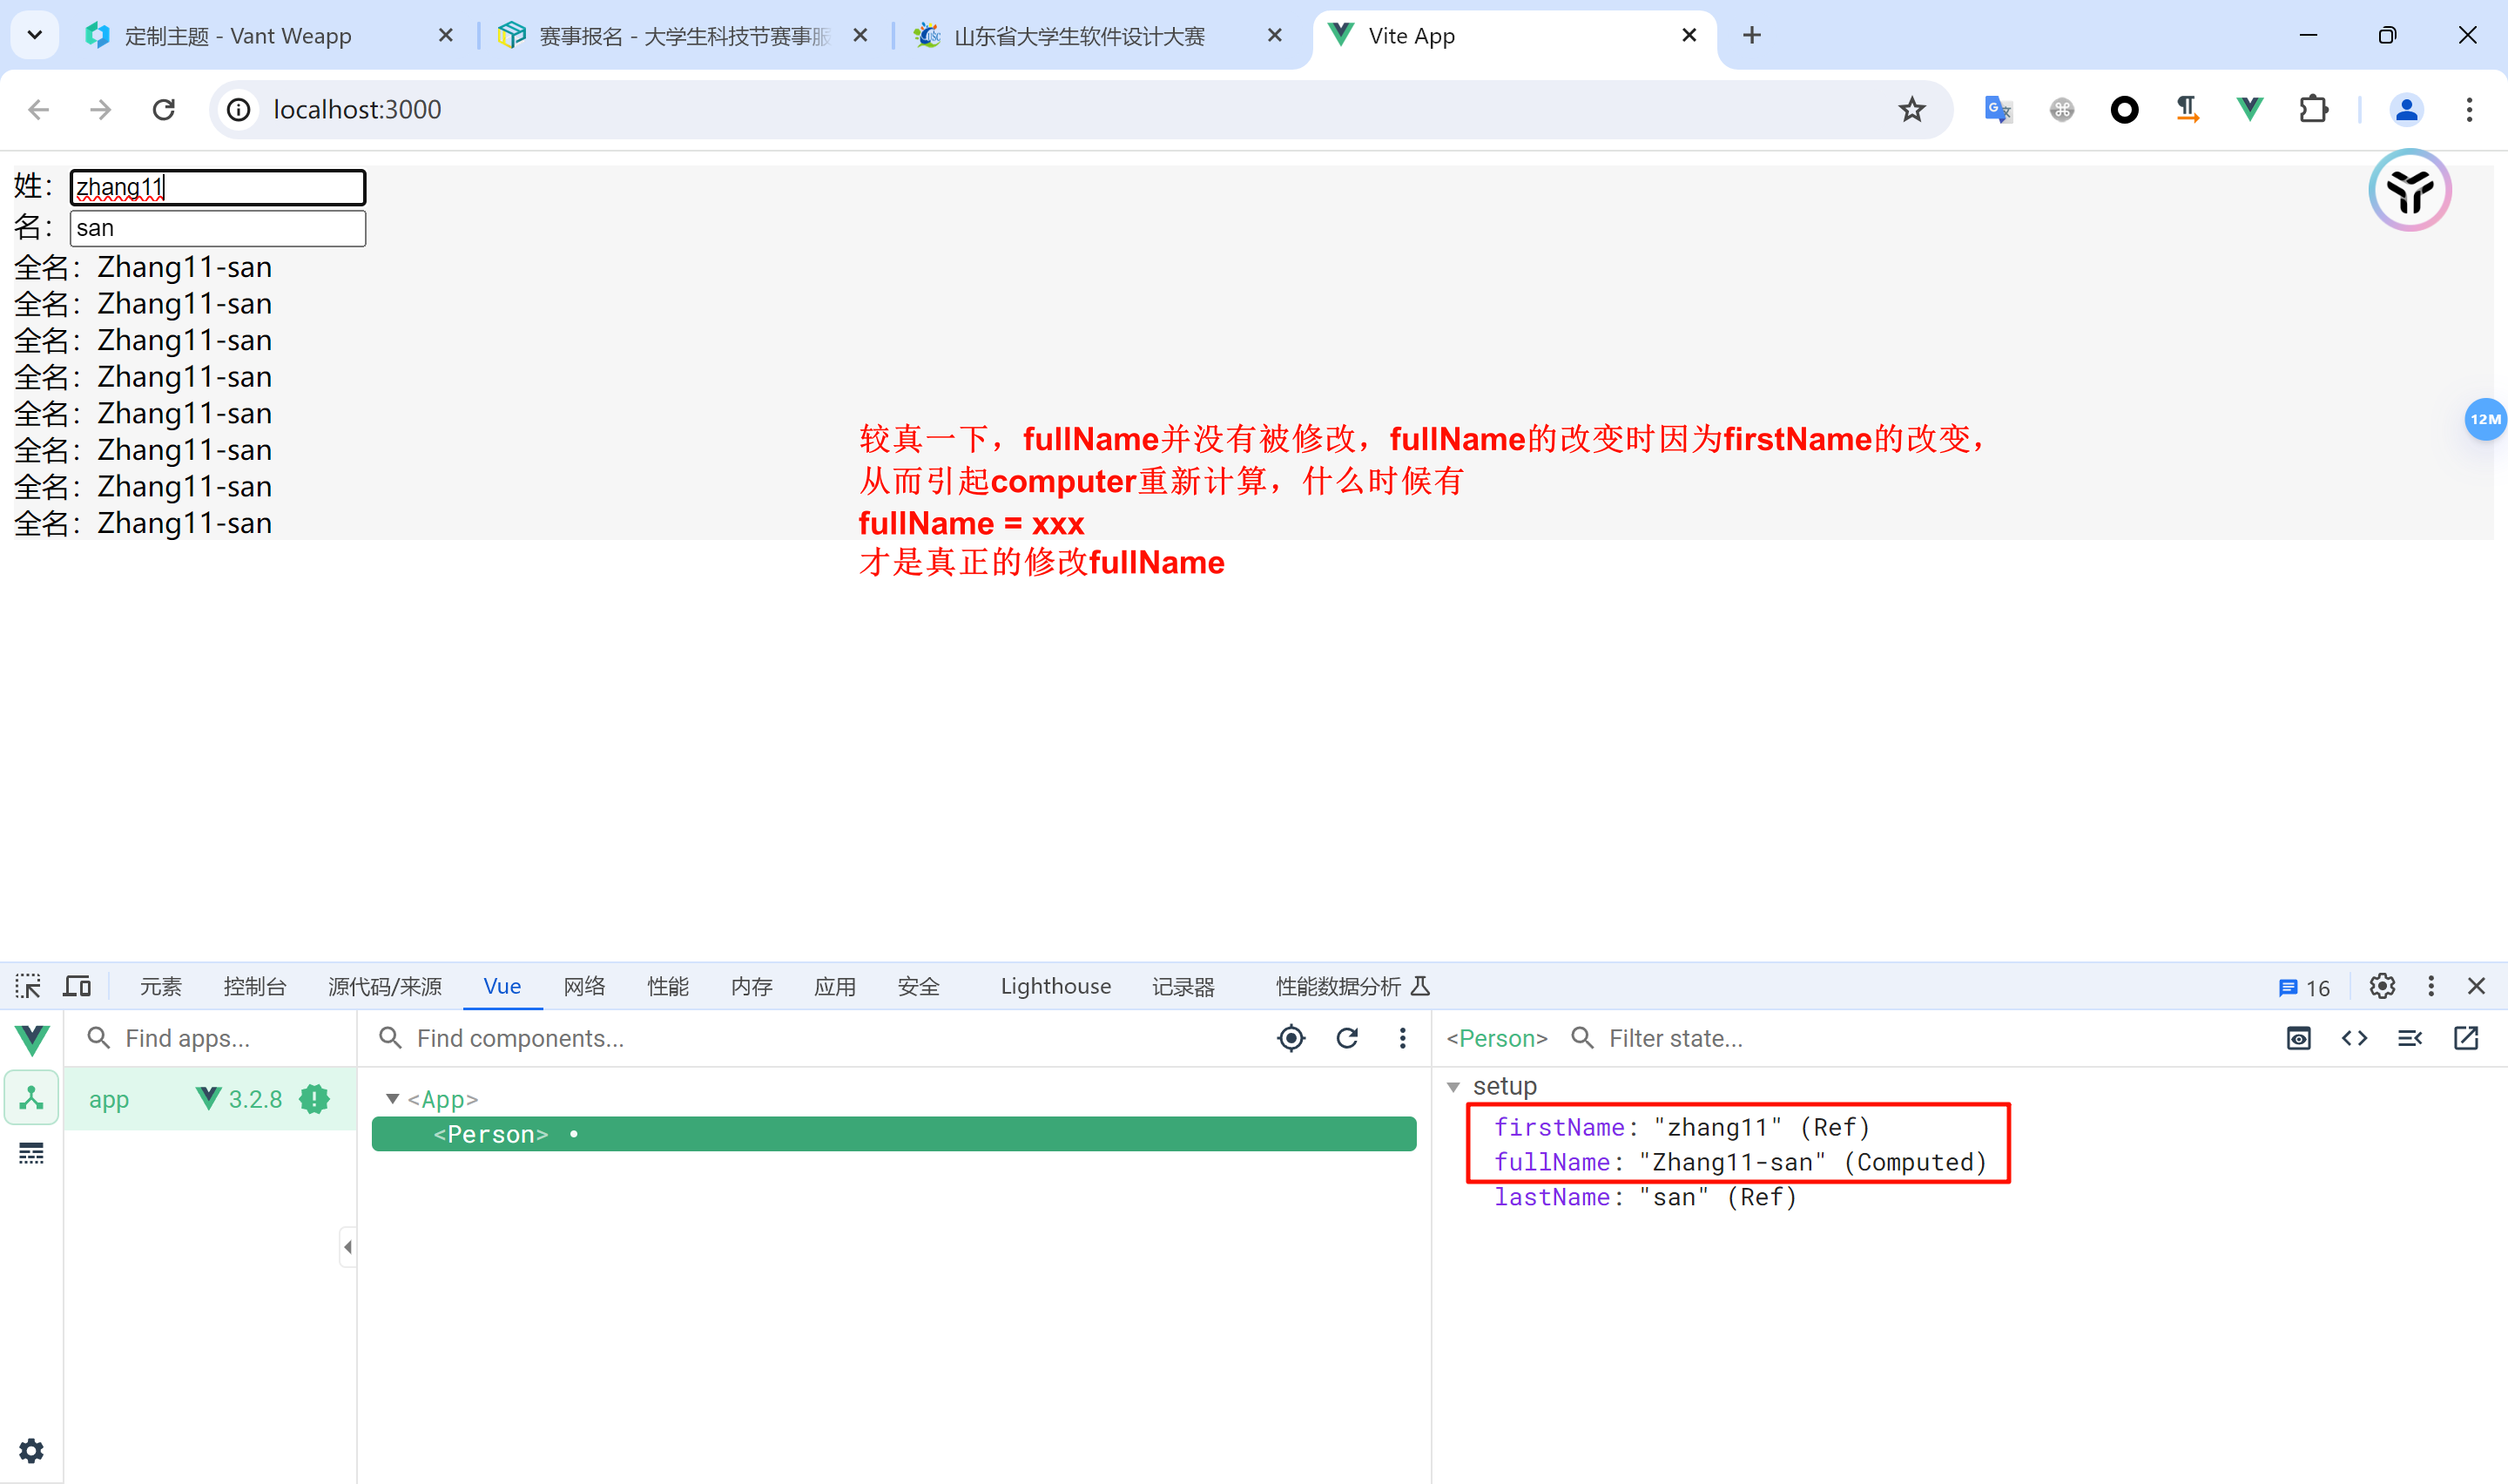Click the component selector target icon

click(1291, 1038)
